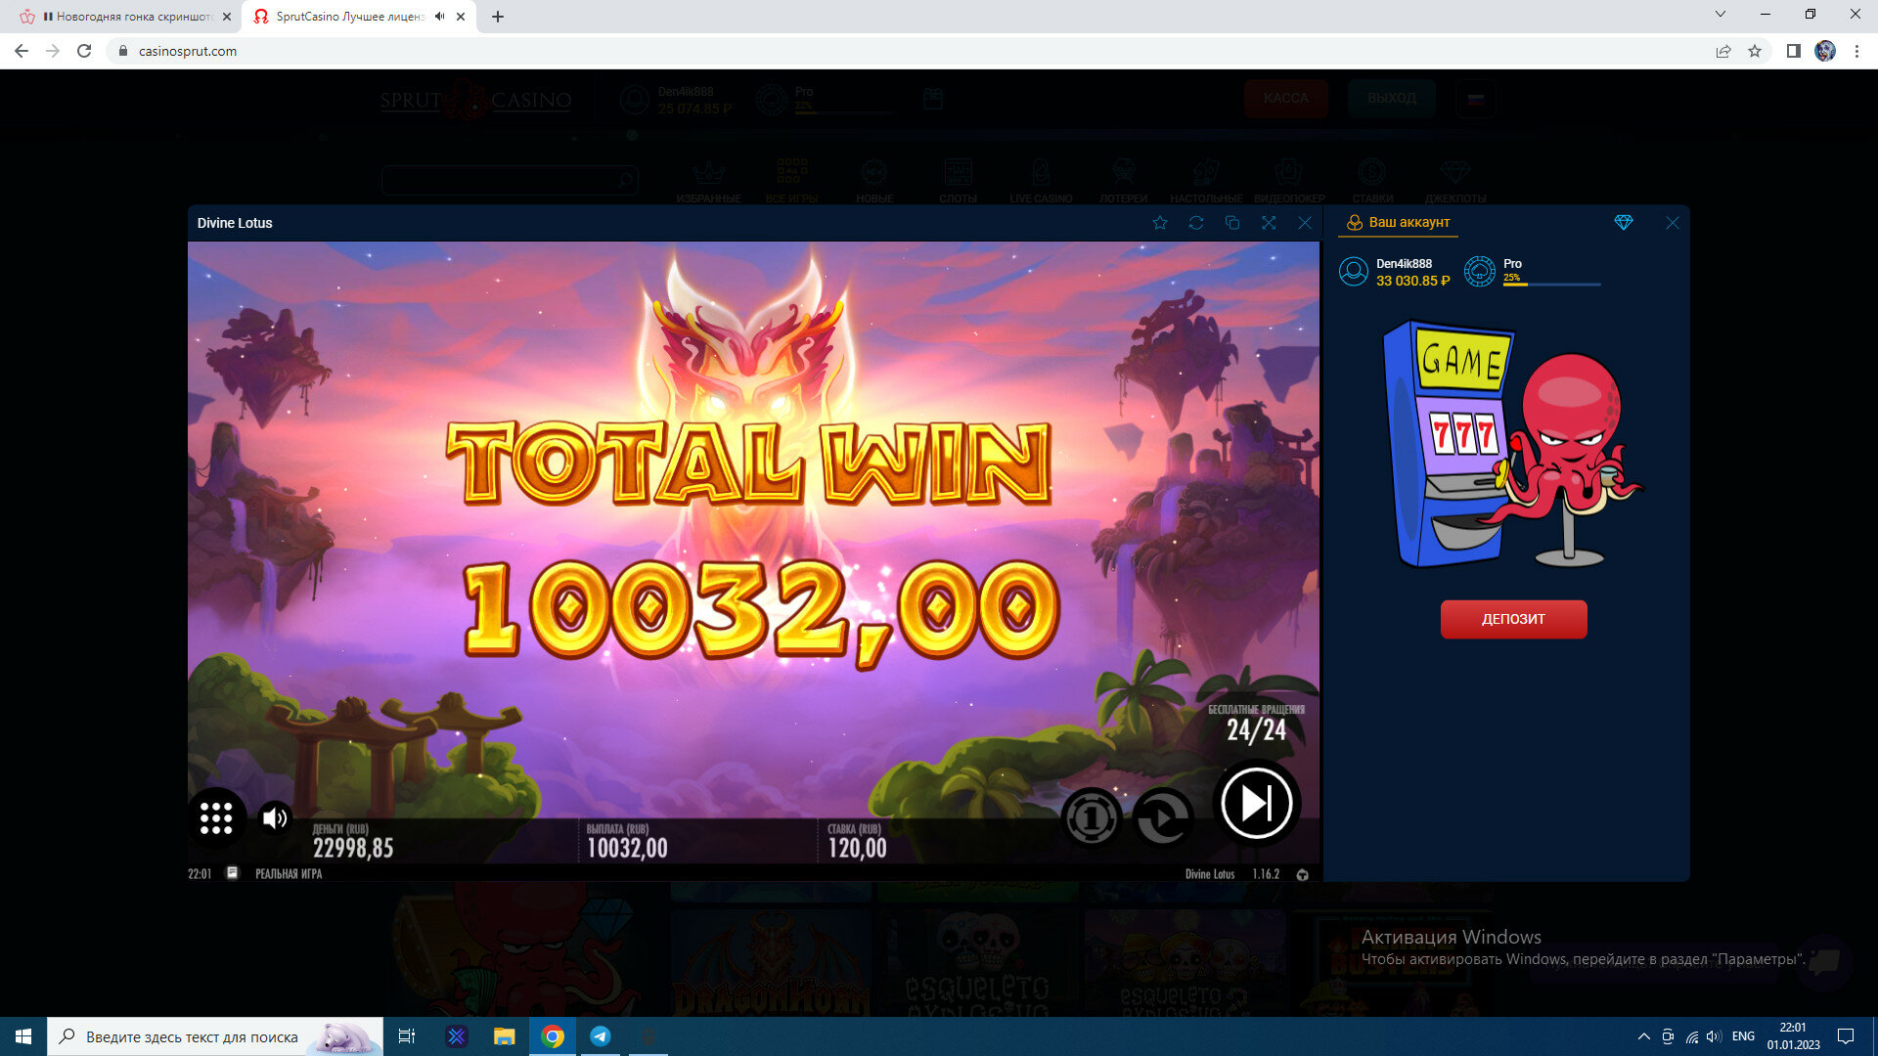Click the autoplay circular arrow icon
1878x1056 pixels.
coord(1163,816)
